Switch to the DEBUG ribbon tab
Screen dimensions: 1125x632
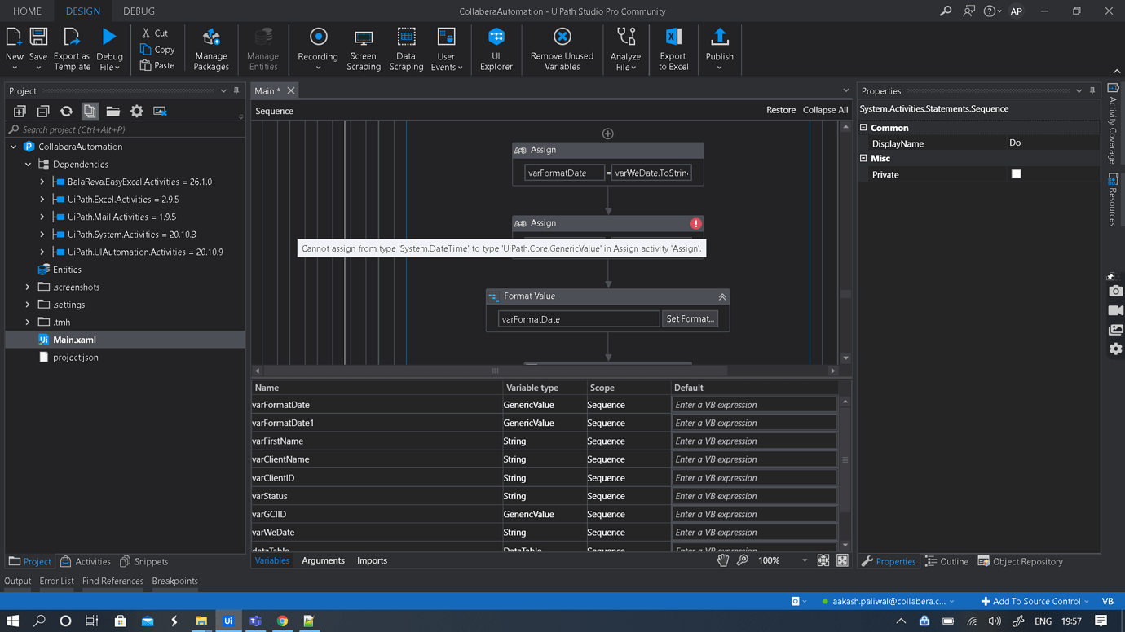point(139,11)
